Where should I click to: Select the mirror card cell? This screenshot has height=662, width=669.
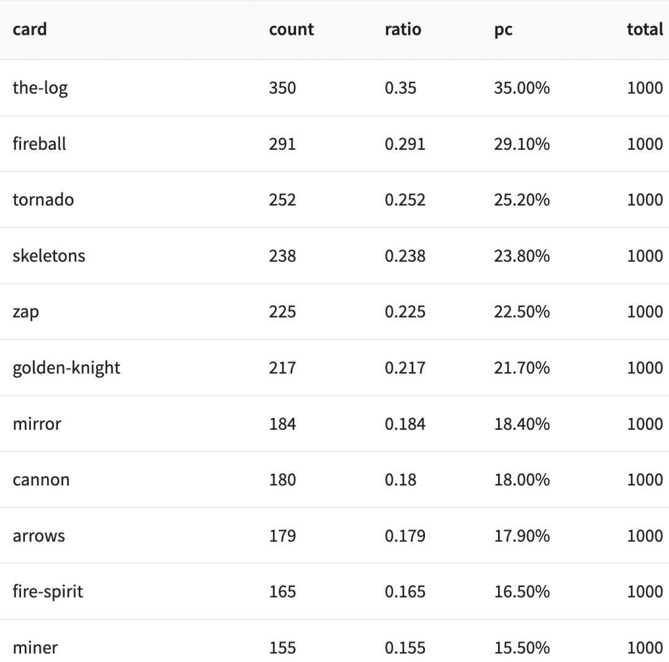[37, 424]
